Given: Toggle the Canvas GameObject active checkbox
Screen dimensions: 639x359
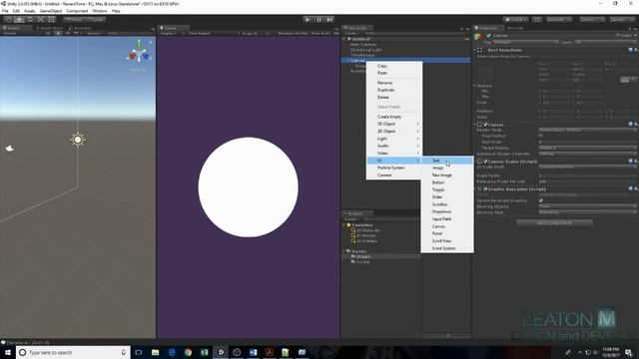Looking at the screenshot, I should (488, 36).
